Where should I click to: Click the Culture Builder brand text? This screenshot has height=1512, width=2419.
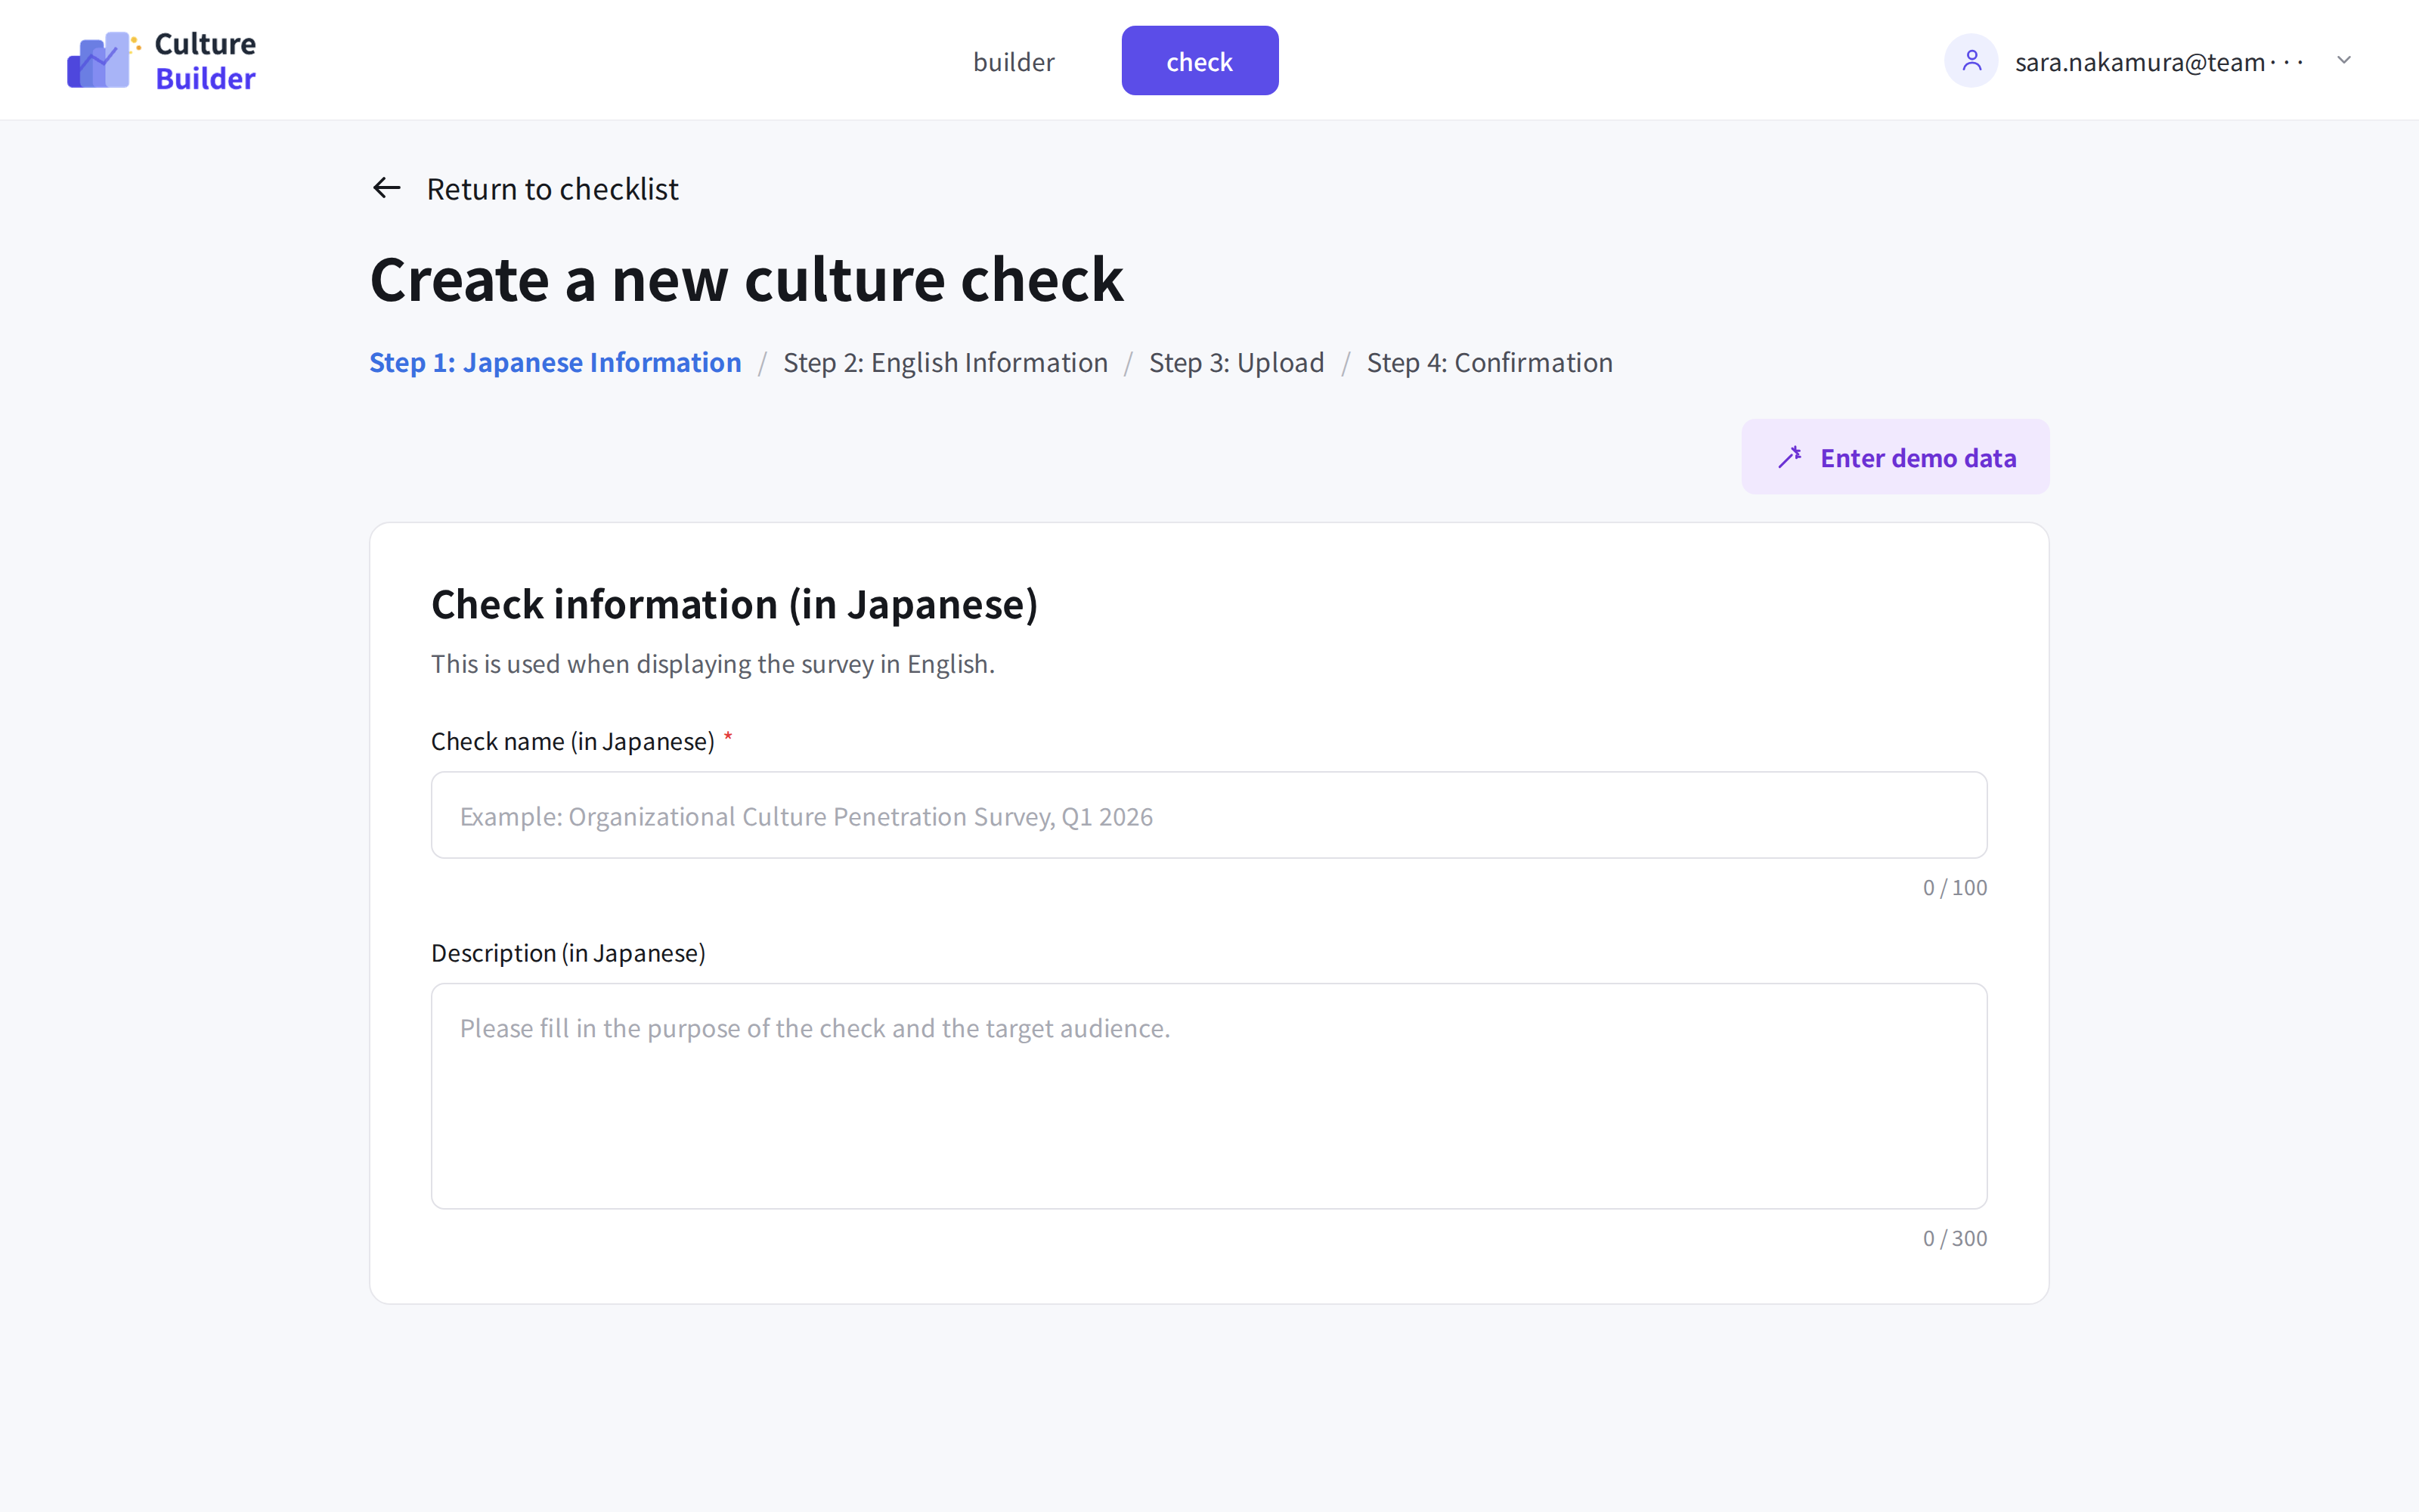pos(205,61)
